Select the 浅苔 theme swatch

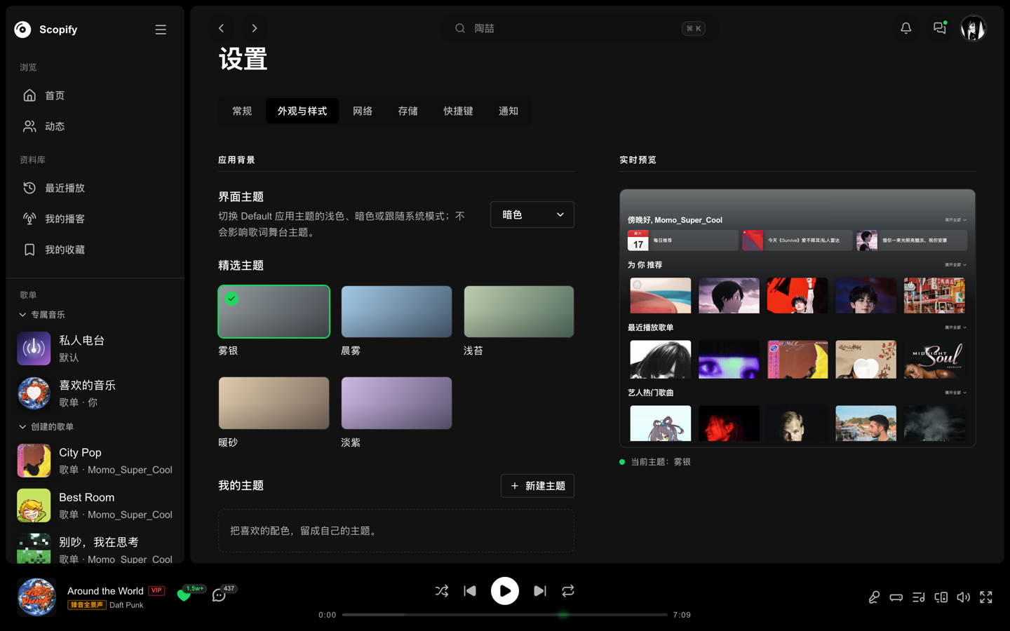click(x=519, y=311)
